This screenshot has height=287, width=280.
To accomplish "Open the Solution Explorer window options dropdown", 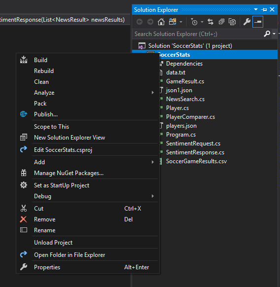I will point(256,9).
